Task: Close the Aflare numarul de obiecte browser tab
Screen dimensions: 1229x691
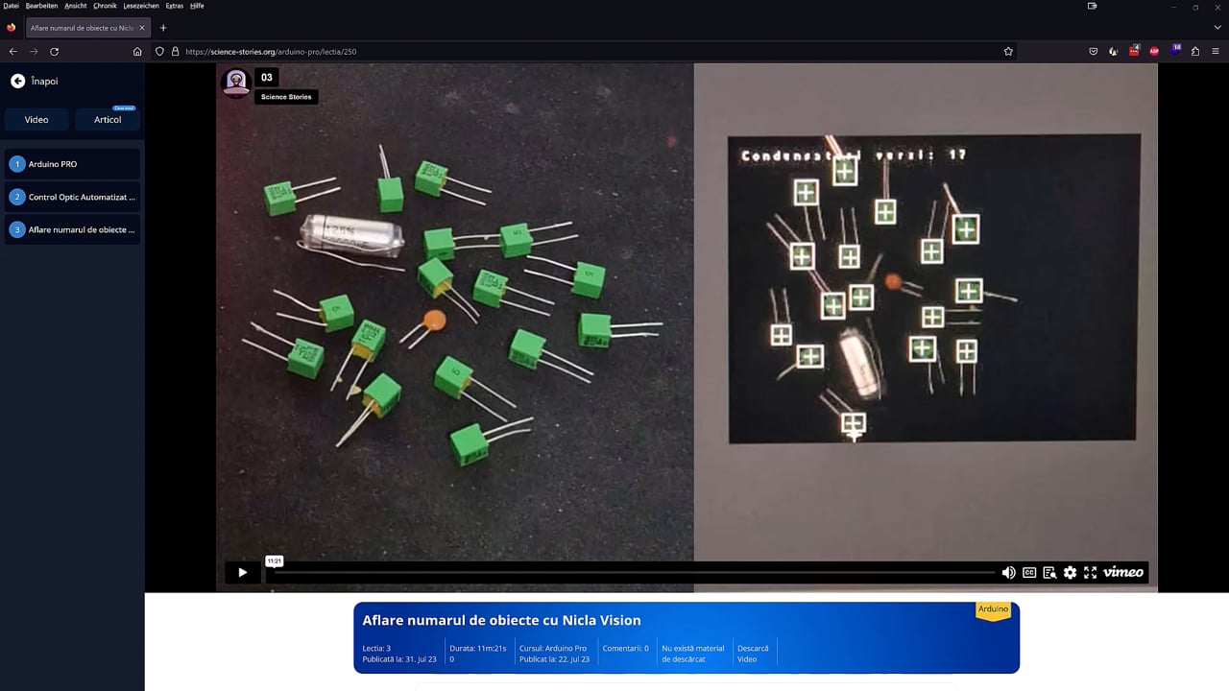Action: [x=142, y=28]
